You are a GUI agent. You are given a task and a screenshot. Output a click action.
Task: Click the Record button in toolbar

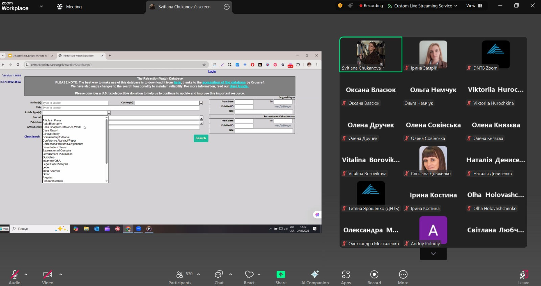tap(374, 277)
